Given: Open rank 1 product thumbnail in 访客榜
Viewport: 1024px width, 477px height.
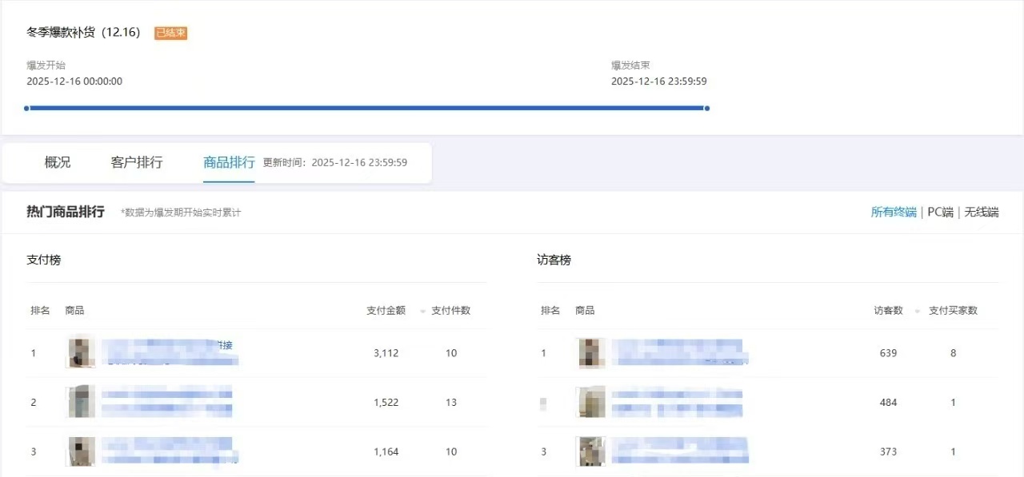Looking at the screenshot, I should (591, 352).
